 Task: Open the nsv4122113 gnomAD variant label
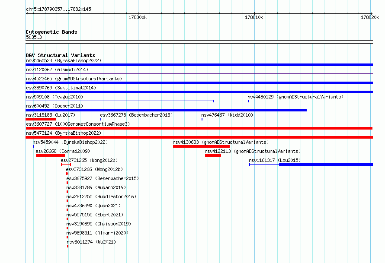(253, 151)
